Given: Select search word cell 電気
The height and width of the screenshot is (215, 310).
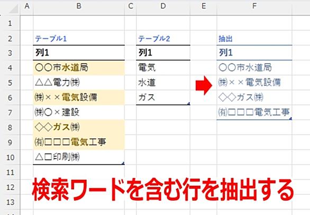Looking at the screenshot, I should pyautogui.click(x=163, y=68).
